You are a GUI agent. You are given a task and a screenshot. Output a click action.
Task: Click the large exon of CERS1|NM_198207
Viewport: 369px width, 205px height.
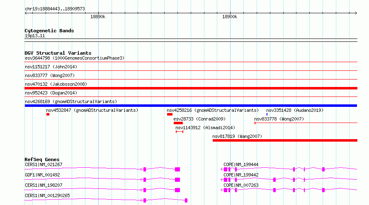click(177, 190)
